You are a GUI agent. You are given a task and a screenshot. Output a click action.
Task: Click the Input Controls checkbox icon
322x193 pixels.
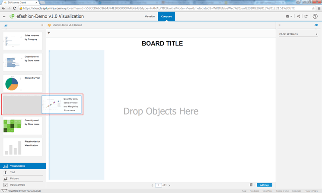(6, 185)
